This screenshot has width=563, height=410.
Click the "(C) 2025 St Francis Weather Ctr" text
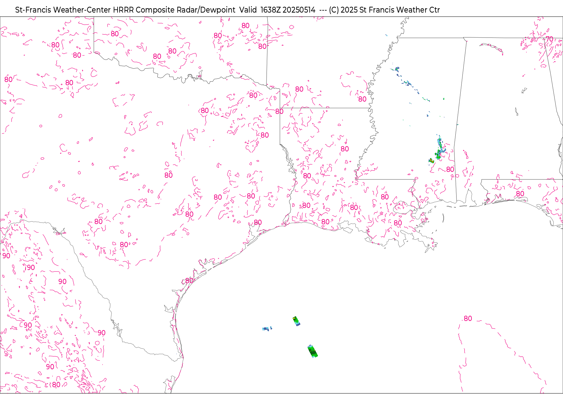pos(384,10)
